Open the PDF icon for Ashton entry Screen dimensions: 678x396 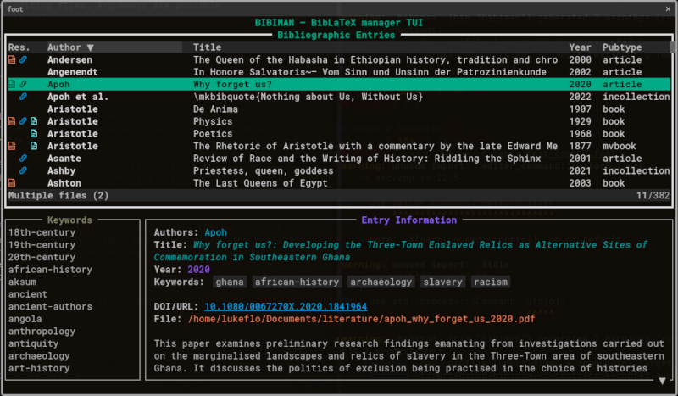coord(12,183)
